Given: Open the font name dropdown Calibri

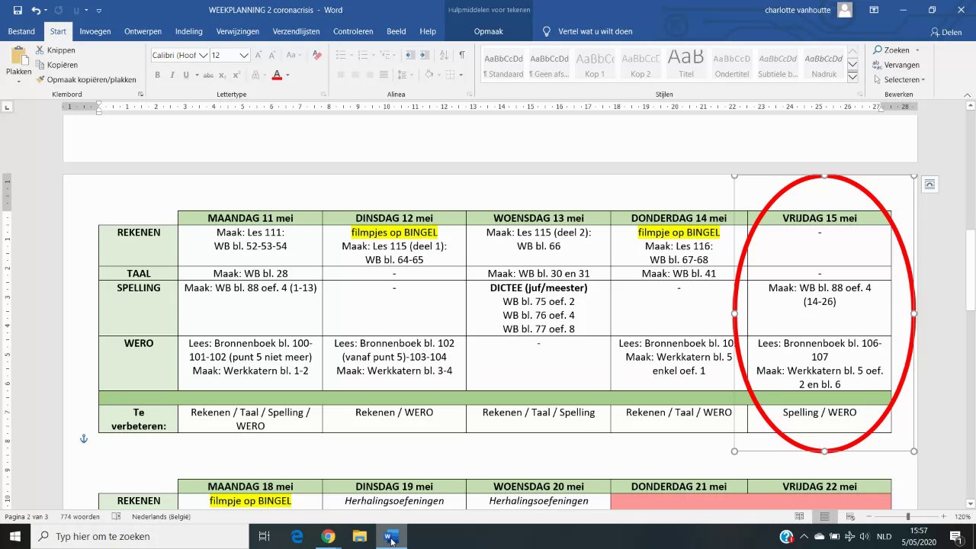Looking at the screenshot, I should (202, 55).
